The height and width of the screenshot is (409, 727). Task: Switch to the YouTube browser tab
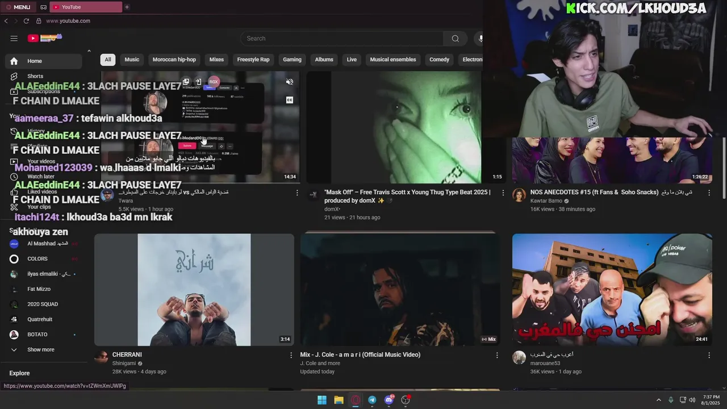86,7
